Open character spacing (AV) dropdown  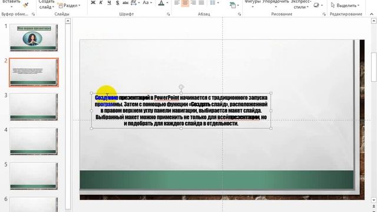point(135,3)
